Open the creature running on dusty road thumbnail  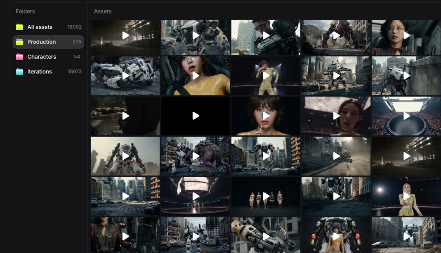[336, 156]
